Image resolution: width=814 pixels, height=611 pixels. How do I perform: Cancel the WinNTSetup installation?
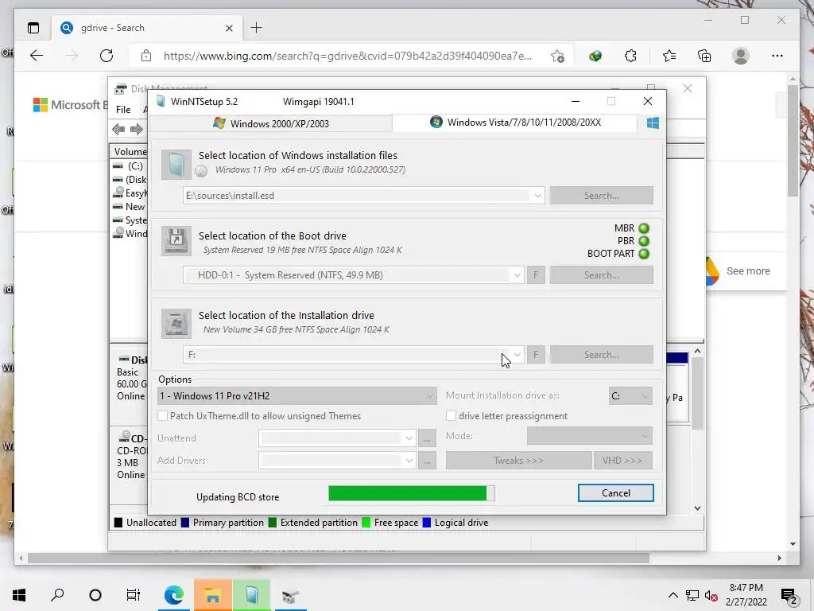[x=616, y=493]
